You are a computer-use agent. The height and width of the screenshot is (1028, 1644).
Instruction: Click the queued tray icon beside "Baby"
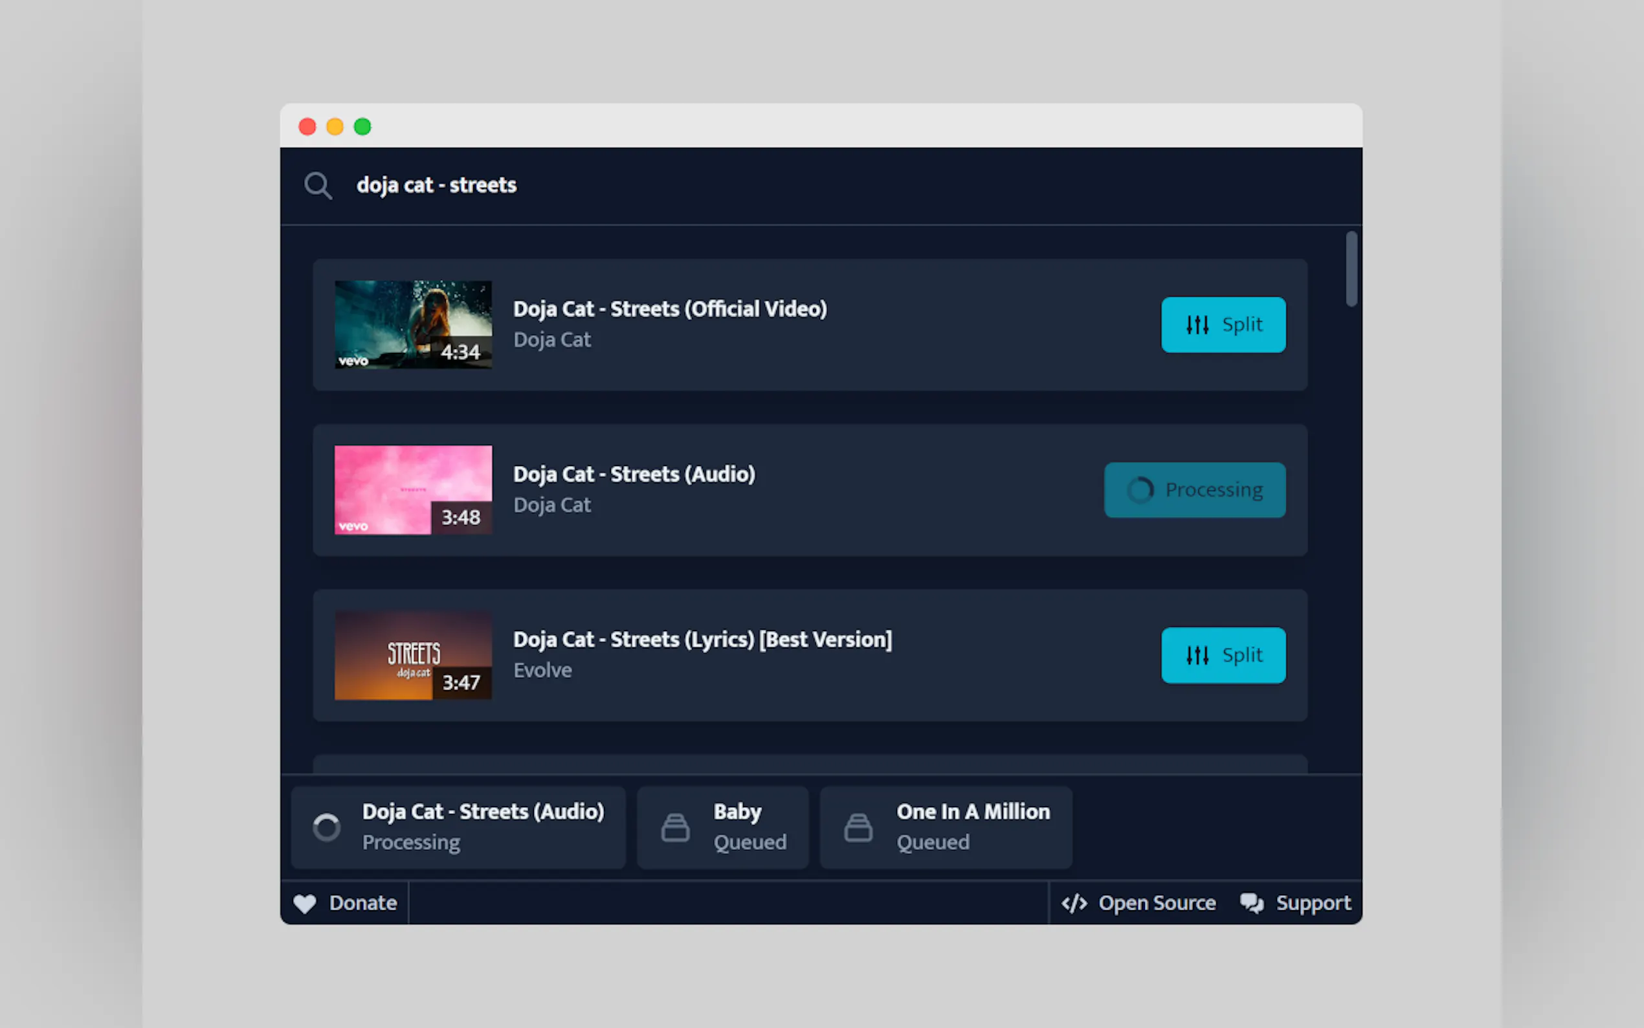tap(675, 827)
